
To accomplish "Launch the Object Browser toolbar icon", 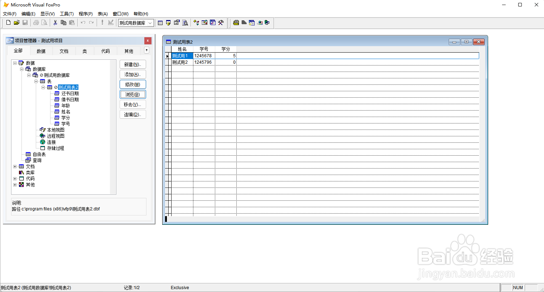I will pyautogui.click(x=204, y=23).
